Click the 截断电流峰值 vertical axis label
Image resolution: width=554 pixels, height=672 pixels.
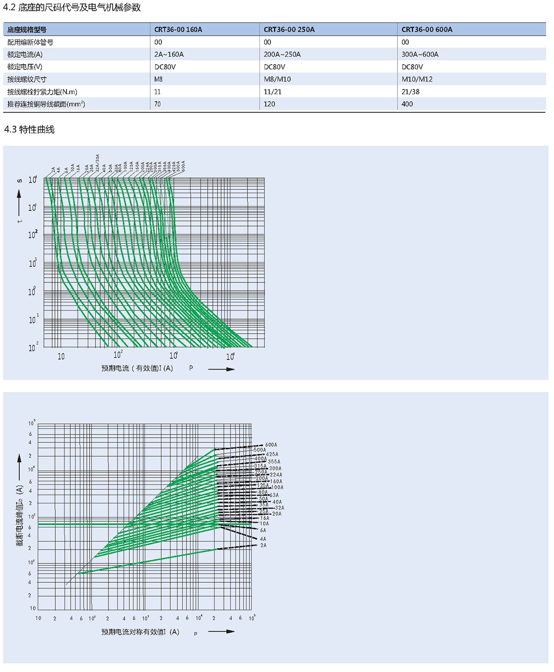pos(19,515)
